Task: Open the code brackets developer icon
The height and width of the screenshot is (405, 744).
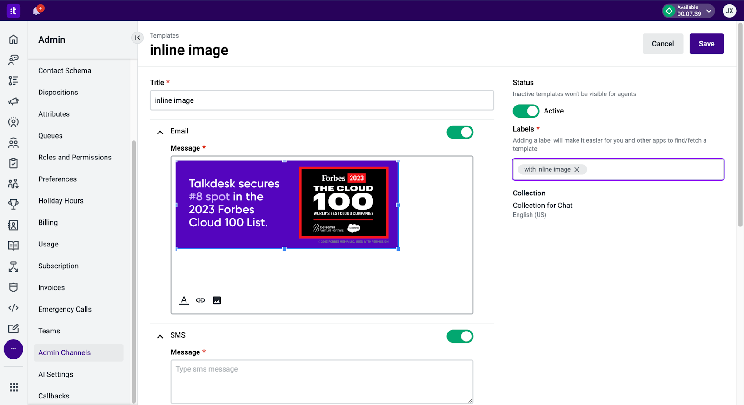Action: point(13,308)
